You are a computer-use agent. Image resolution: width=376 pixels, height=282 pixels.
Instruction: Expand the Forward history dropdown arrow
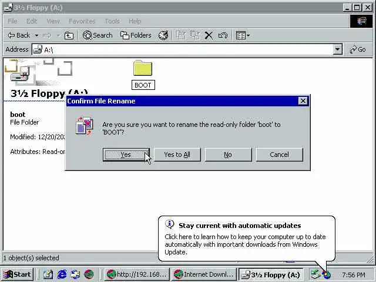tap(58, 35)
